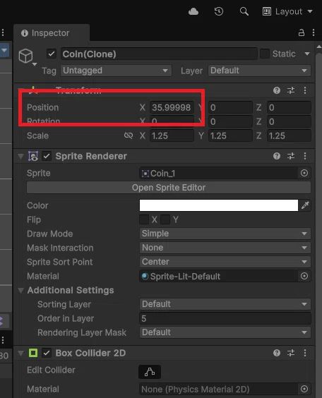Image resolution: width=322 pixels, height=398 pixels.
Task: Open Sprite Renderer help icon
Action: coord(277,156)
